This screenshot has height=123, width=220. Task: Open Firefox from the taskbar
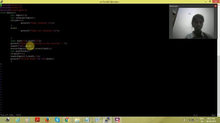pos(47,120)
